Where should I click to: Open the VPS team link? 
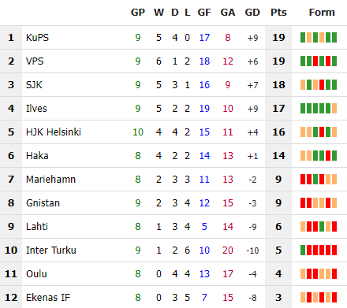(35, 61)
